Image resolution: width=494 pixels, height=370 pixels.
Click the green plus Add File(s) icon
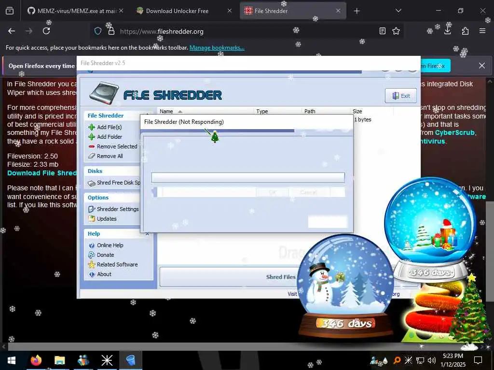tap(92, 127)
